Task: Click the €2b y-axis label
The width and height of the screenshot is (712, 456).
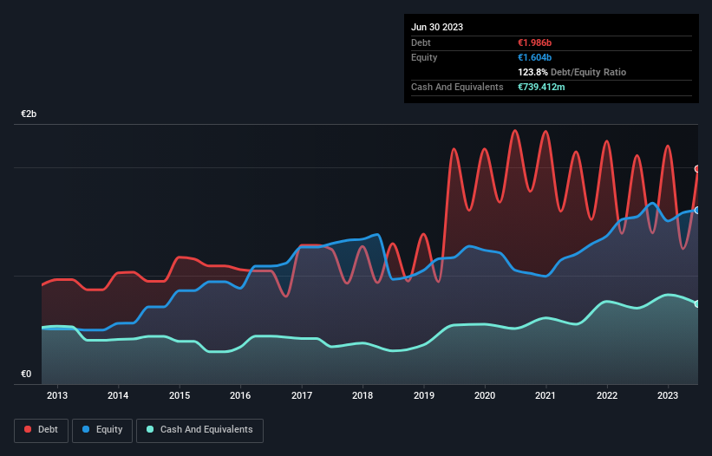Action: (29, 114)
